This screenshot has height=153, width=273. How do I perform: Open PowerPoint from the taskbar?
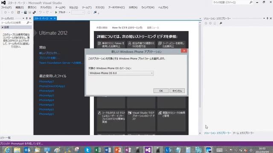click(x=118, y=150)
